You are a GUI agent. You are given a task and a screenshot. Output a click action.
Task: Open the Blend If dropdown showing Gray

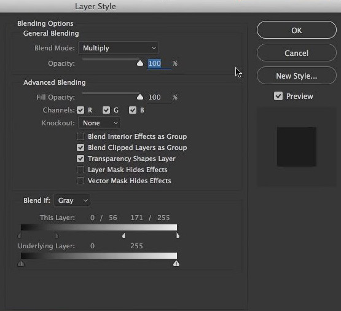[x=72, y=200]
